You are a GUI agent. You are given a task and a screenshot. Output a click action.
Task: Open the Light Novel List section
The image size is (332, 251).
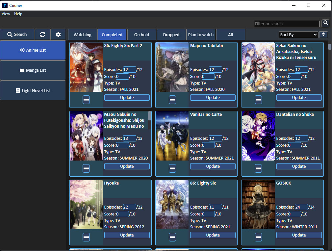click(33, 90)
